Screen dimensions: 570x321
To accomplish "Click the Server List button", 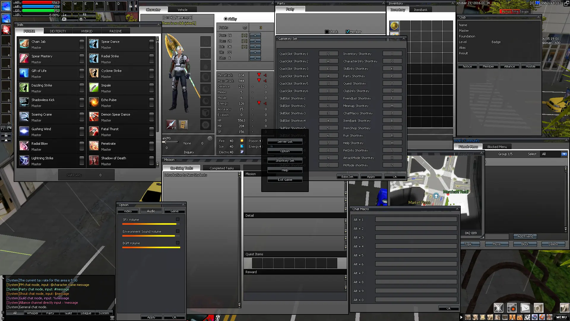I will (285, 141).
